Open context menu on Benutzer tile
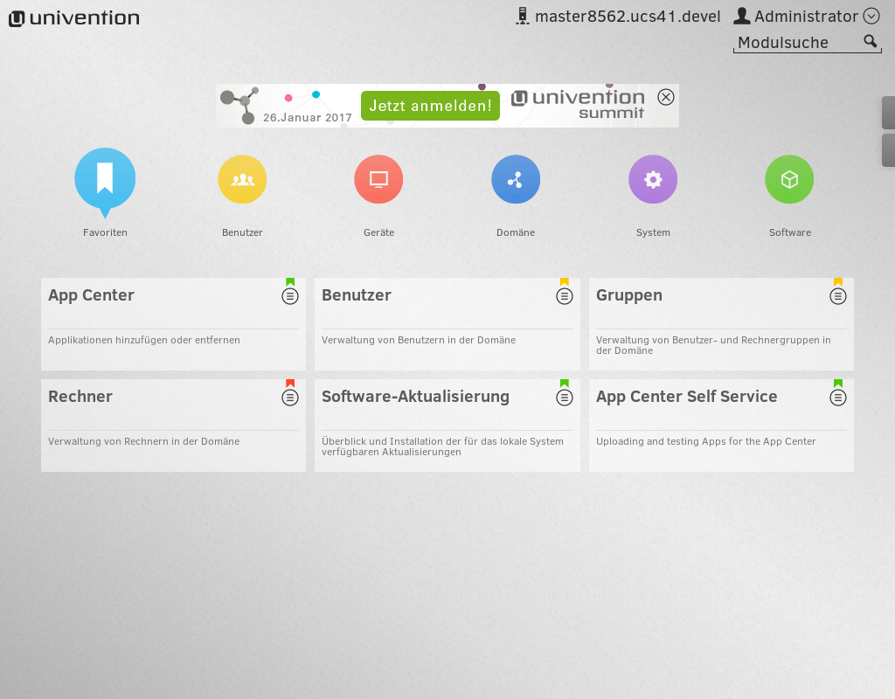This screenshot has height=699, width=895. click(x=565, y=296)
